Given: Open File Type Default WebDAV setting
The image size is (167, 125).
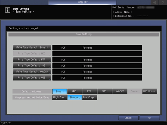Looking at the screenshot, I should 32,72.
